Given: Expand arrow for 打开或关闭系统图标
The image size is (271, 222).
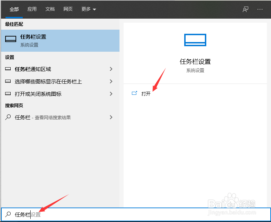Looking at the screenshot, I should (x=111, y=94).
